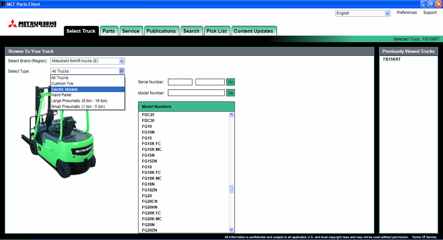443x240 pixels.
Task: Click the model list scroll down arrow
Action: coord(232,230)
